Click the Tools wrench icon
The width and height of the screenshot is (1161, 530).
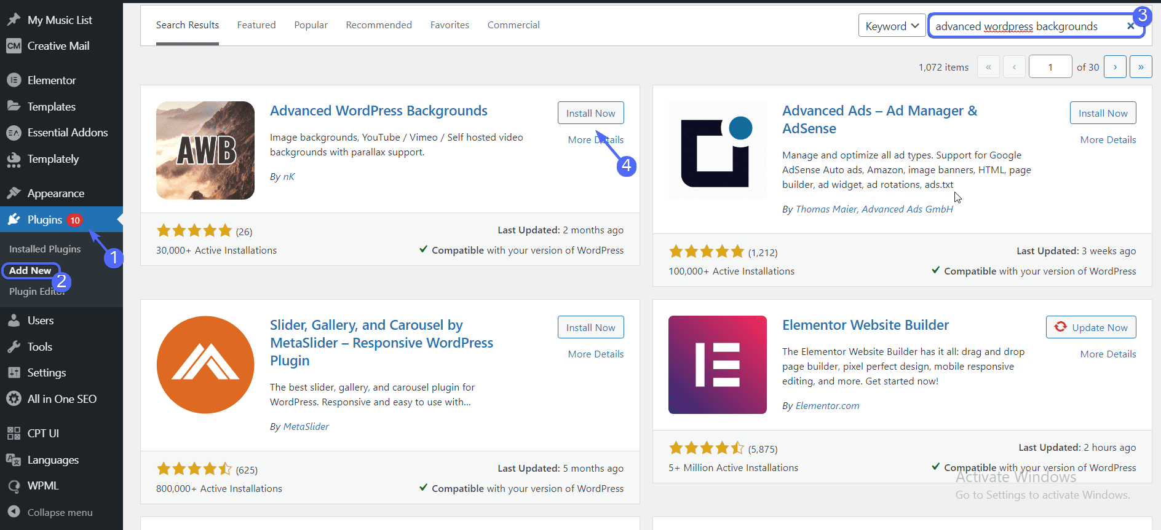pos(14,347)
